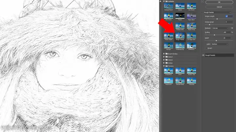Select the Patchwork filter thumbnail
This screenshot has height=132, width=236.
coord(168,81)
